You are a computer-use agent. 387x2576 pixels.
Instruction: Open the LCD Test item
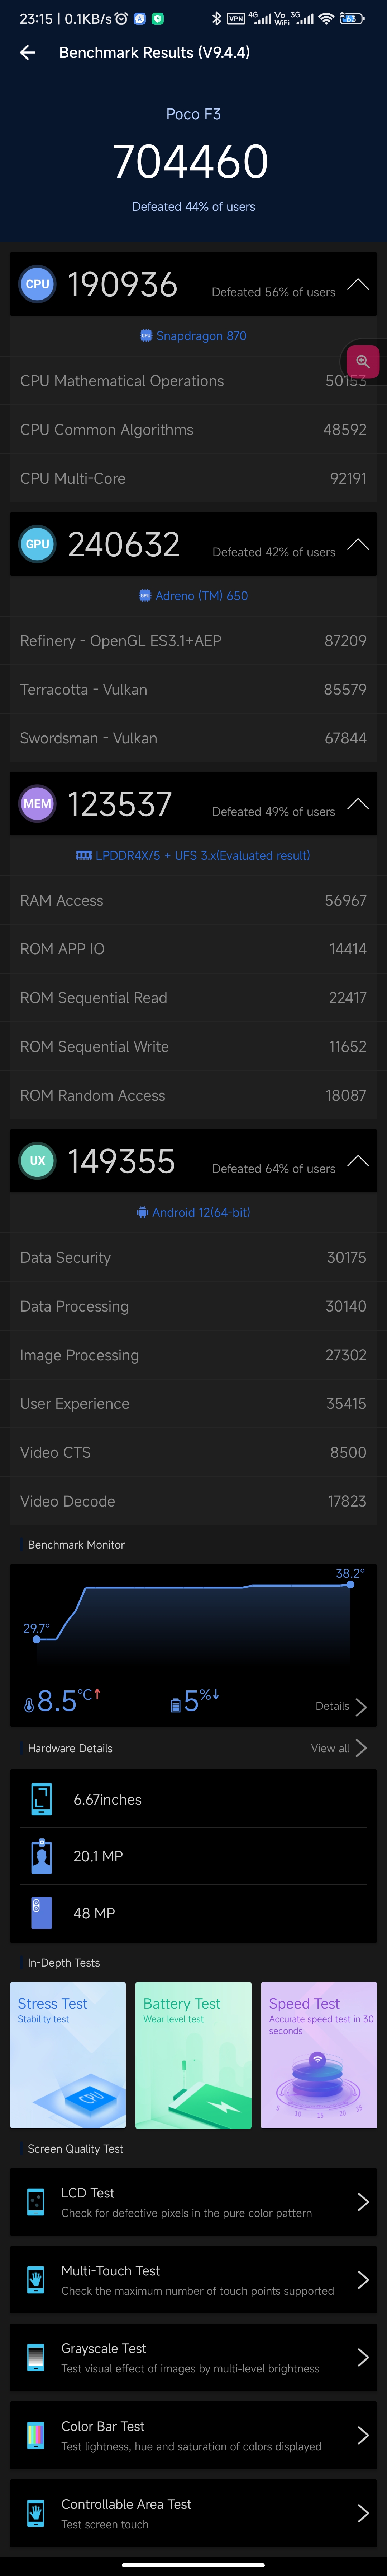tap(193, 2202)
